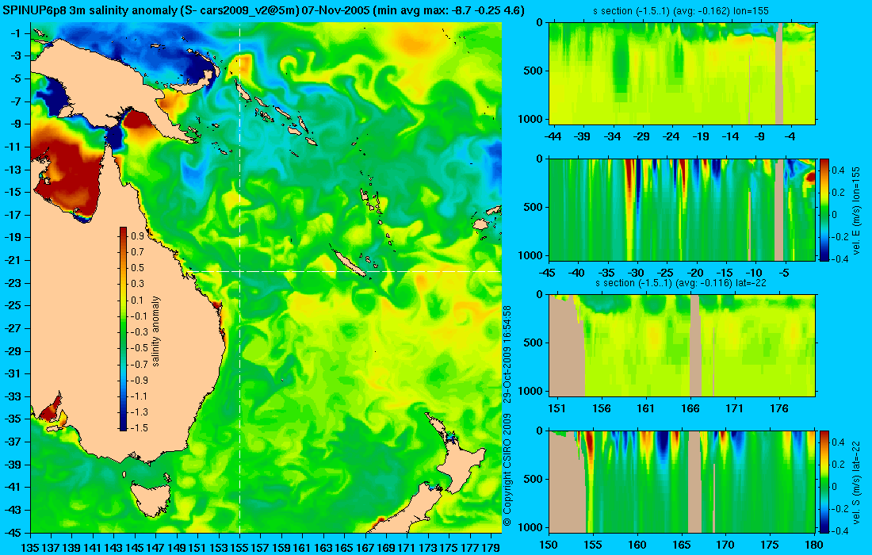Click the vel. S velocity color scale bar
872x555 pixels.
(824, 481)
